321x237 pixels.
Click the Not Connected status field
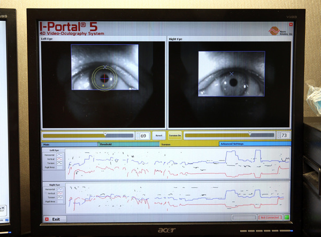pyautogui.click(x=270, y=217)
